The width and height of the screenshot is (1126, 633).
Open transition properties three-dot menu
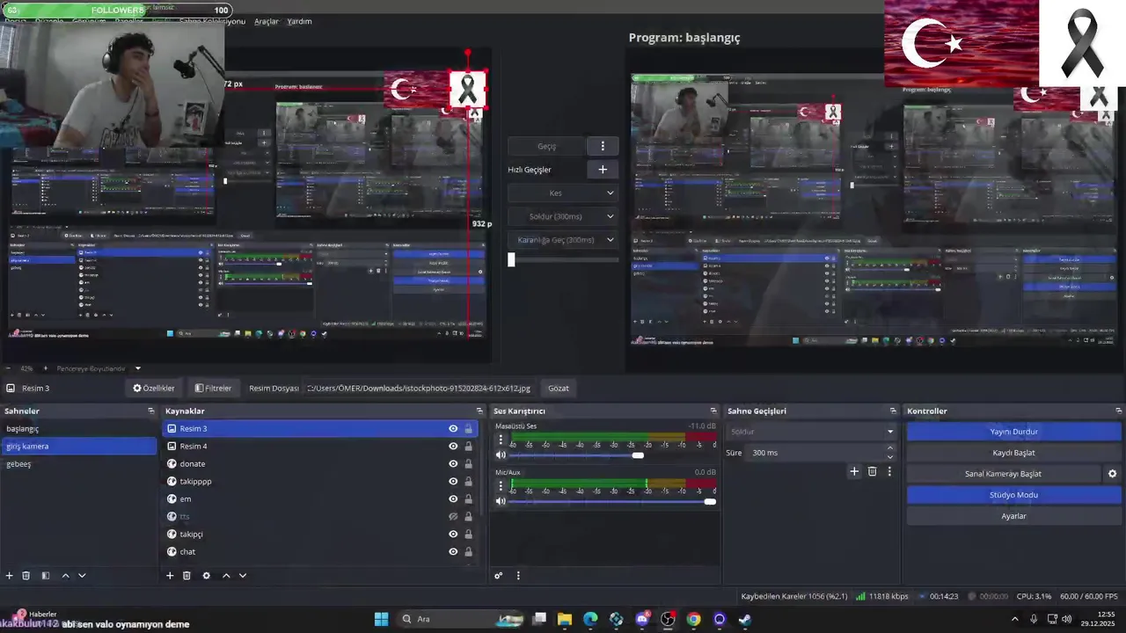(x=889, y=471)
